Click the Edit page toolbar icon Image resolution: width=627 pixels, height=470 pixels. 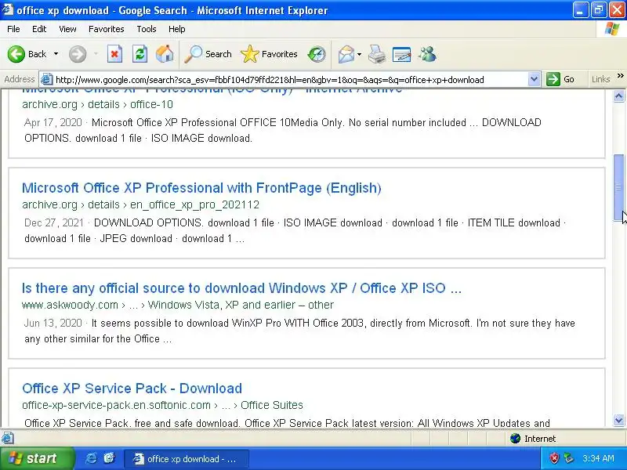[402, 54]
